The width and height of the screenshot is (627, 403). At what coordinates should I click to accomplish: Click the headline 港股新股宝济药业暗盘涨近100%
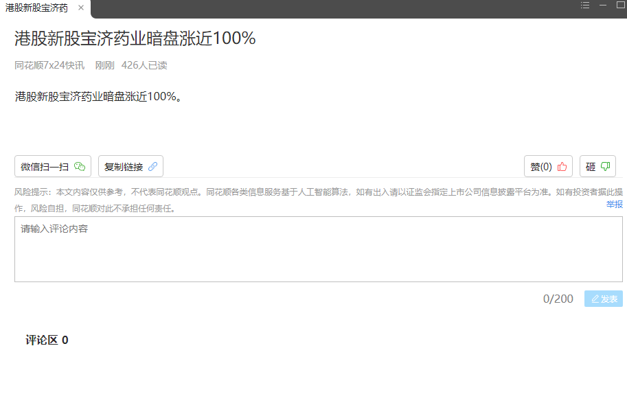[135, 38]
